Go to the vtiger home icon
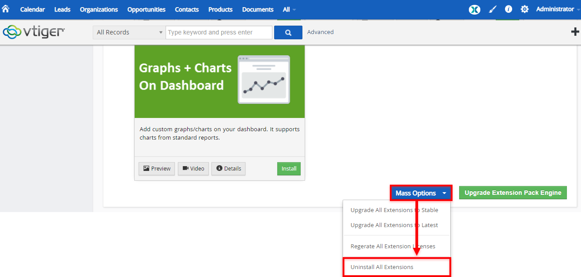The height and width of the screenshot is (277, 581). pos(5,9)
